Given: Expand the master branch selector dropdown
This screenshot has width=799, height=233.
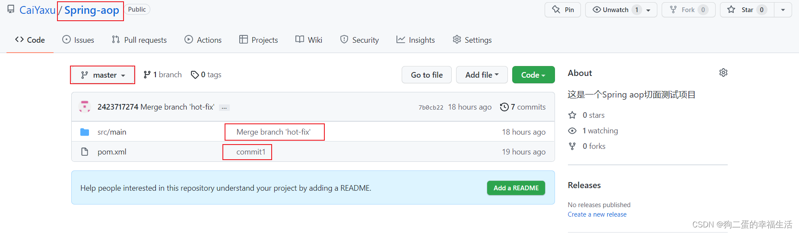Looking at the screenshot, I should pos(103,75).
